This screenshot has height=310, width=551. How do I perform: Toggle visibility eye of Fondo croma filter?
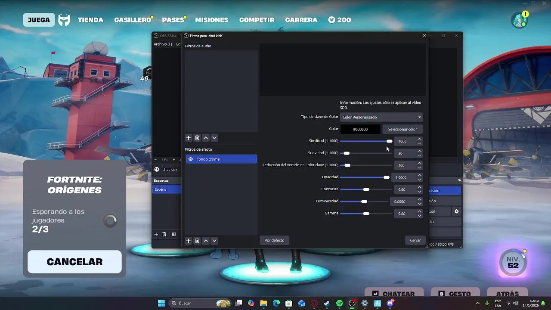[x=190, y=159]
